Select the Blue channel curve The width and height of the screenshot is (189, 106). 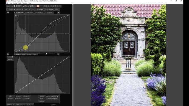[x=35, y=54]
